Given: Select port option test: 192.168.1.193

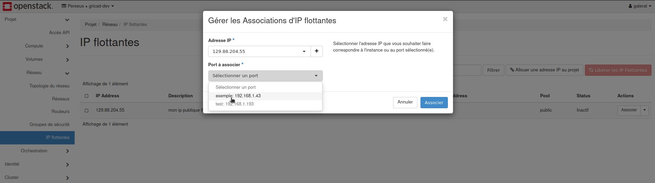Looking at the screenshot, I should point(265,104).
